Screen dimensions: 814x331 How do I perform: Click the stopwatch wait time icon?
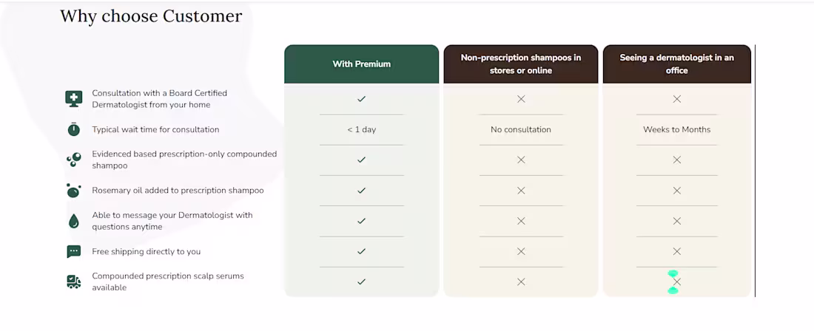74,129
